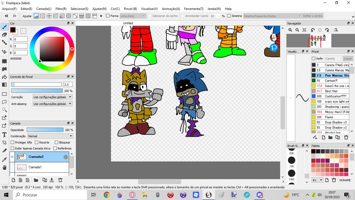
Task: Select the Hand pan tool
Action: pyautogui.click(x=4, y=168)
